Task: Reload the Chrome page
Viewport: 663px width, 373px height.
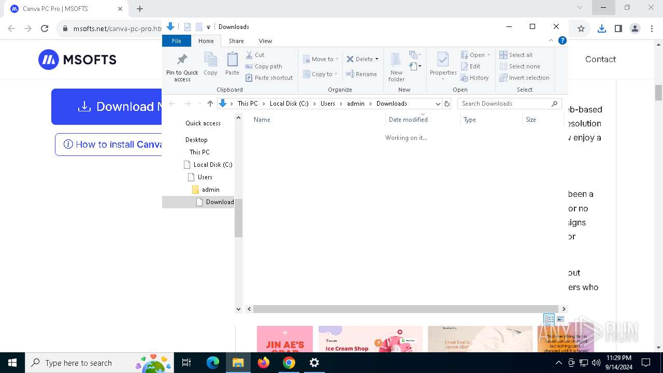Action: click(45, 28)
